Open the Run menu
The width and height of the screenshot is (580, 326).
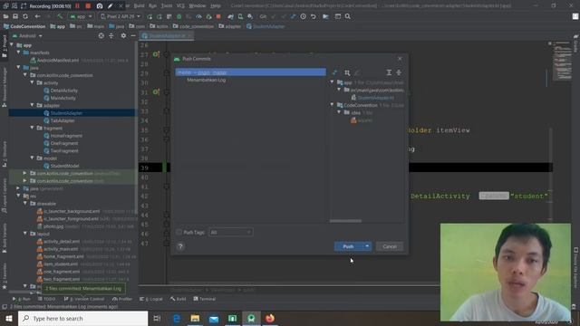pyautogui.click(x=152, y=6)
